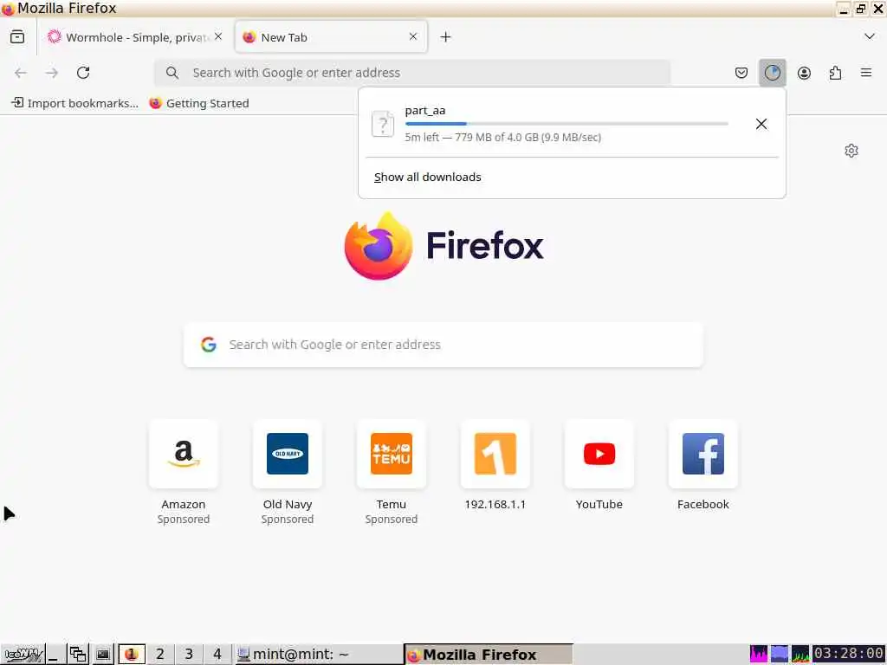The height and width of the screenshot is (665, 887).
Task: Focus the page Google search box
Action: click(443, 345)
